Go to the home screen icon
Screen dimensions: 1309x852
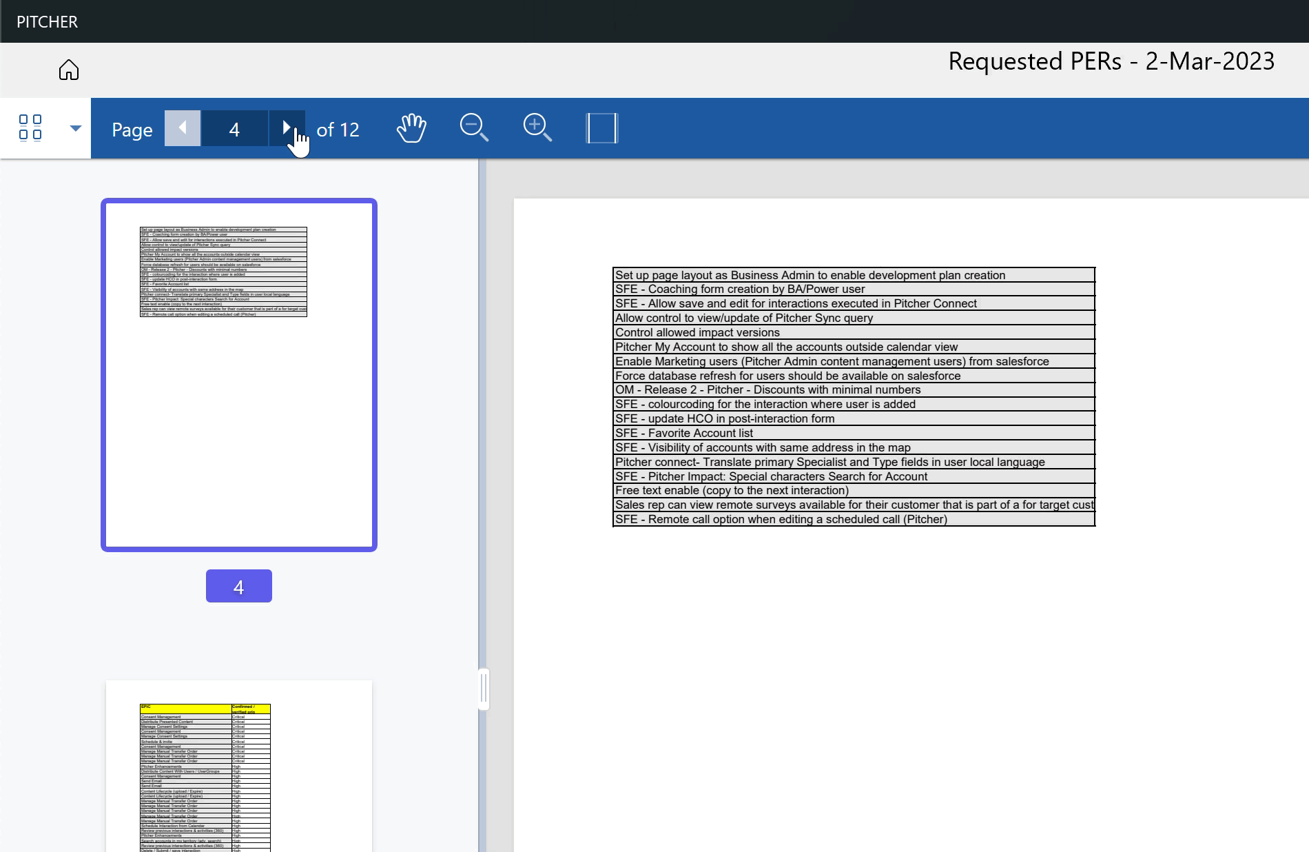pyautogui.click(x=69, y=70)
